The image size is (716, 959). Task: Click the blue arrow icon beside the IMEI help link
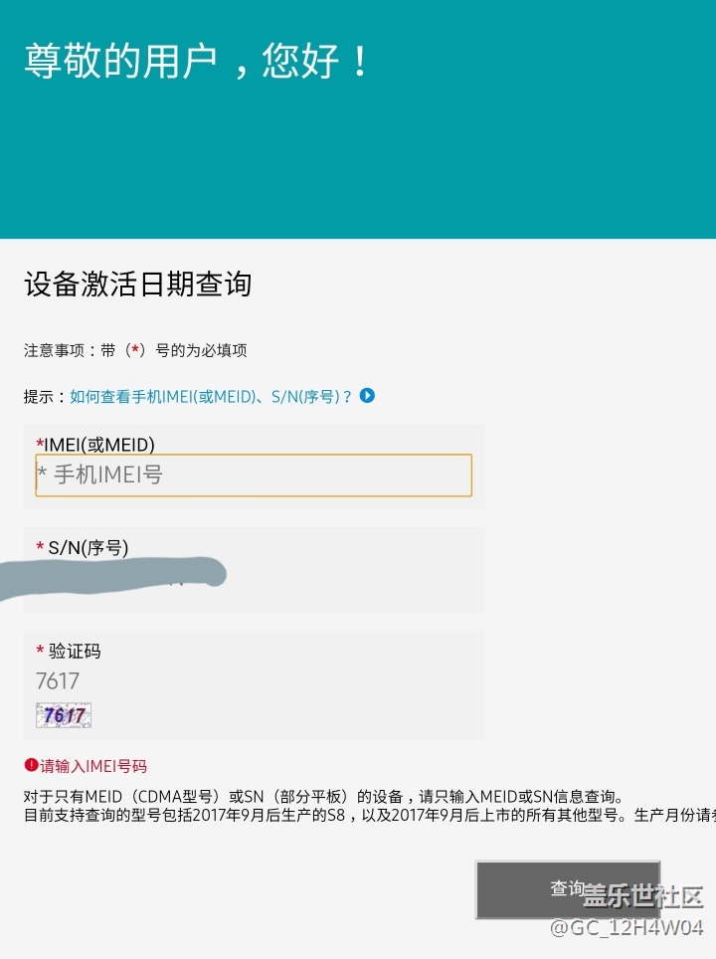pos(367,396)
